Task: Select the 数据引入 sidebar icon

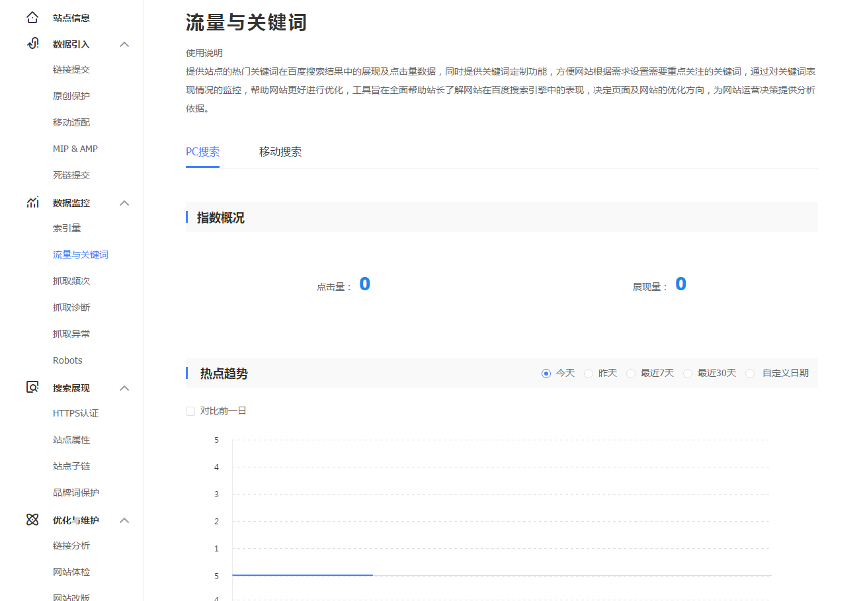Action: click(32, 43)
